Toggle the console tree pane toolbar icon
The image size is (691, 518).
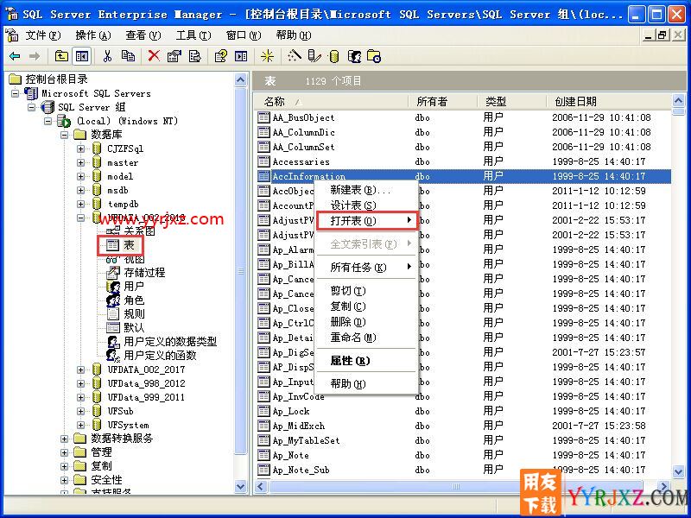(82, 56)
